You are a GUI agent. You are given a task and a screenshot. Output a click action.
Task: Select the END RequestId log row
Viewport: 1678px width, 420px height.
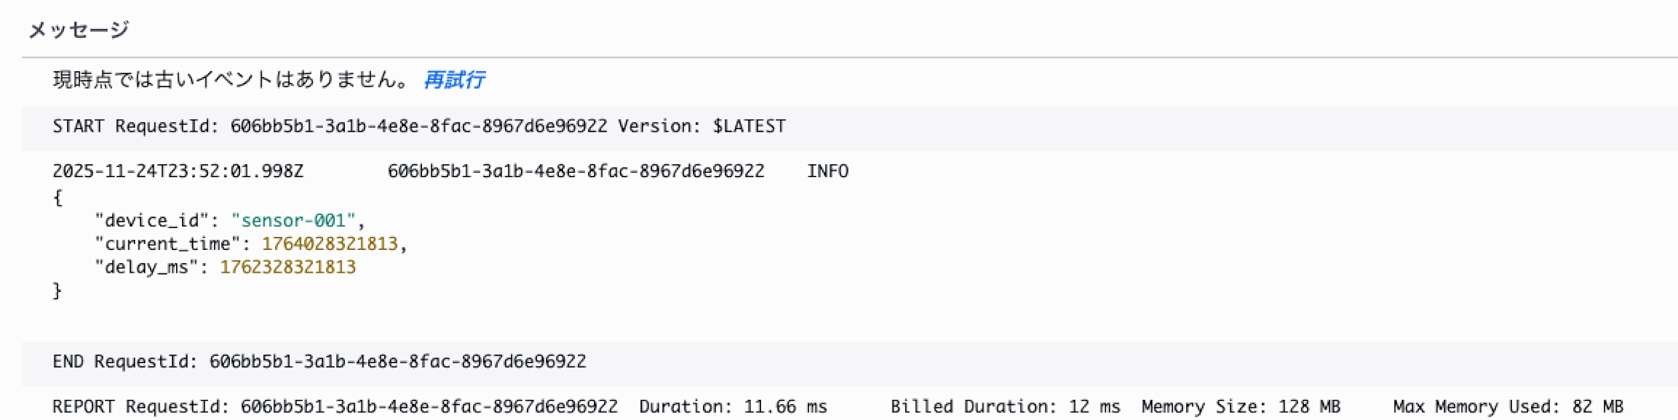coord(319,362)
